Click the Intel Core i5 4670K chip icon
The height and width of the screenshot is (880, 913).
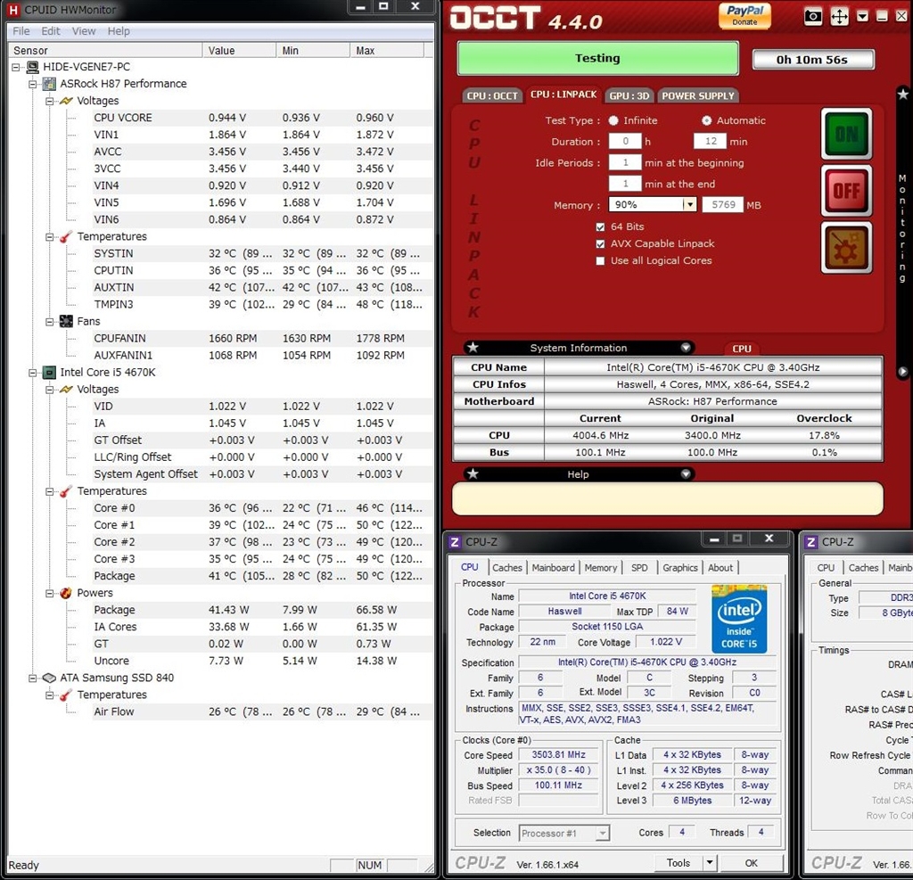pos(50,373)
